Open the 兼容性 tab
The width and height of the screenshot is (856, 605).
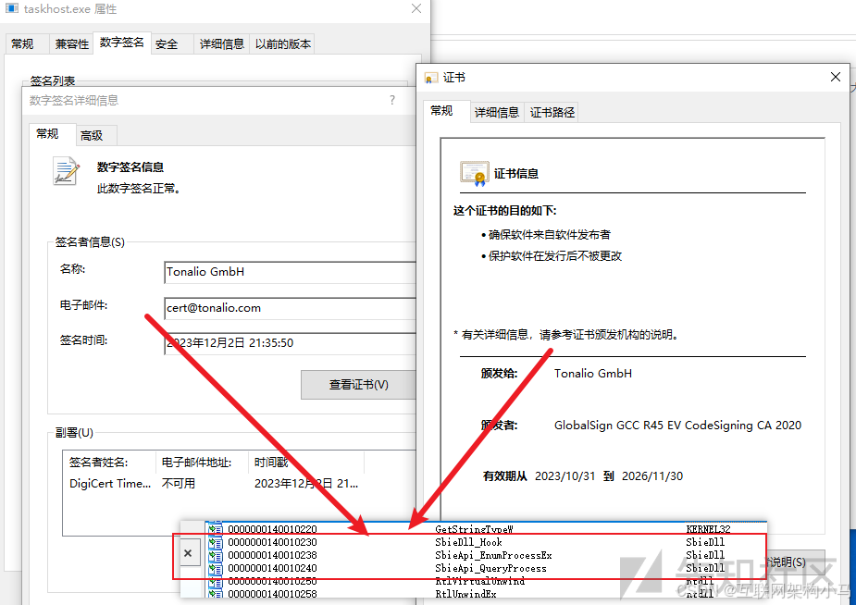(x=71, y=43)
